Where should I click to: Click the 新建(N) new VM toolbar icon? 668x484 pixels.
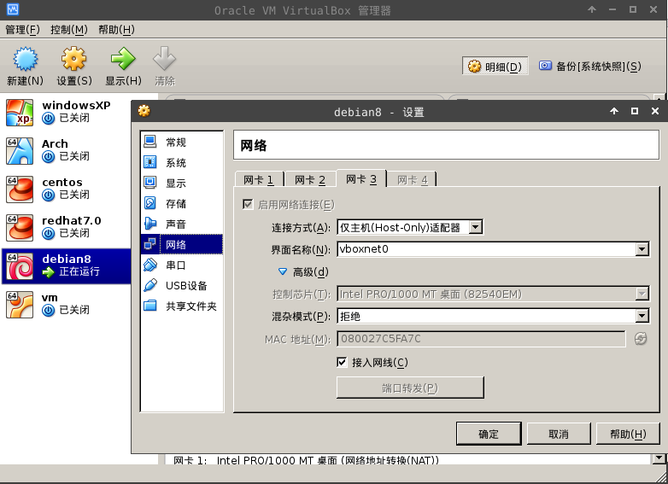(25, 59)
